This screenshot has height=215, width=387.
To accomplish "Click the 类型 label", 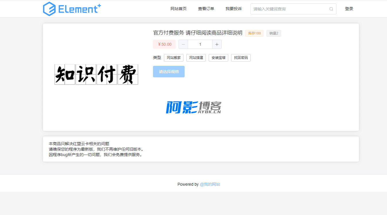I will [157, 57].
